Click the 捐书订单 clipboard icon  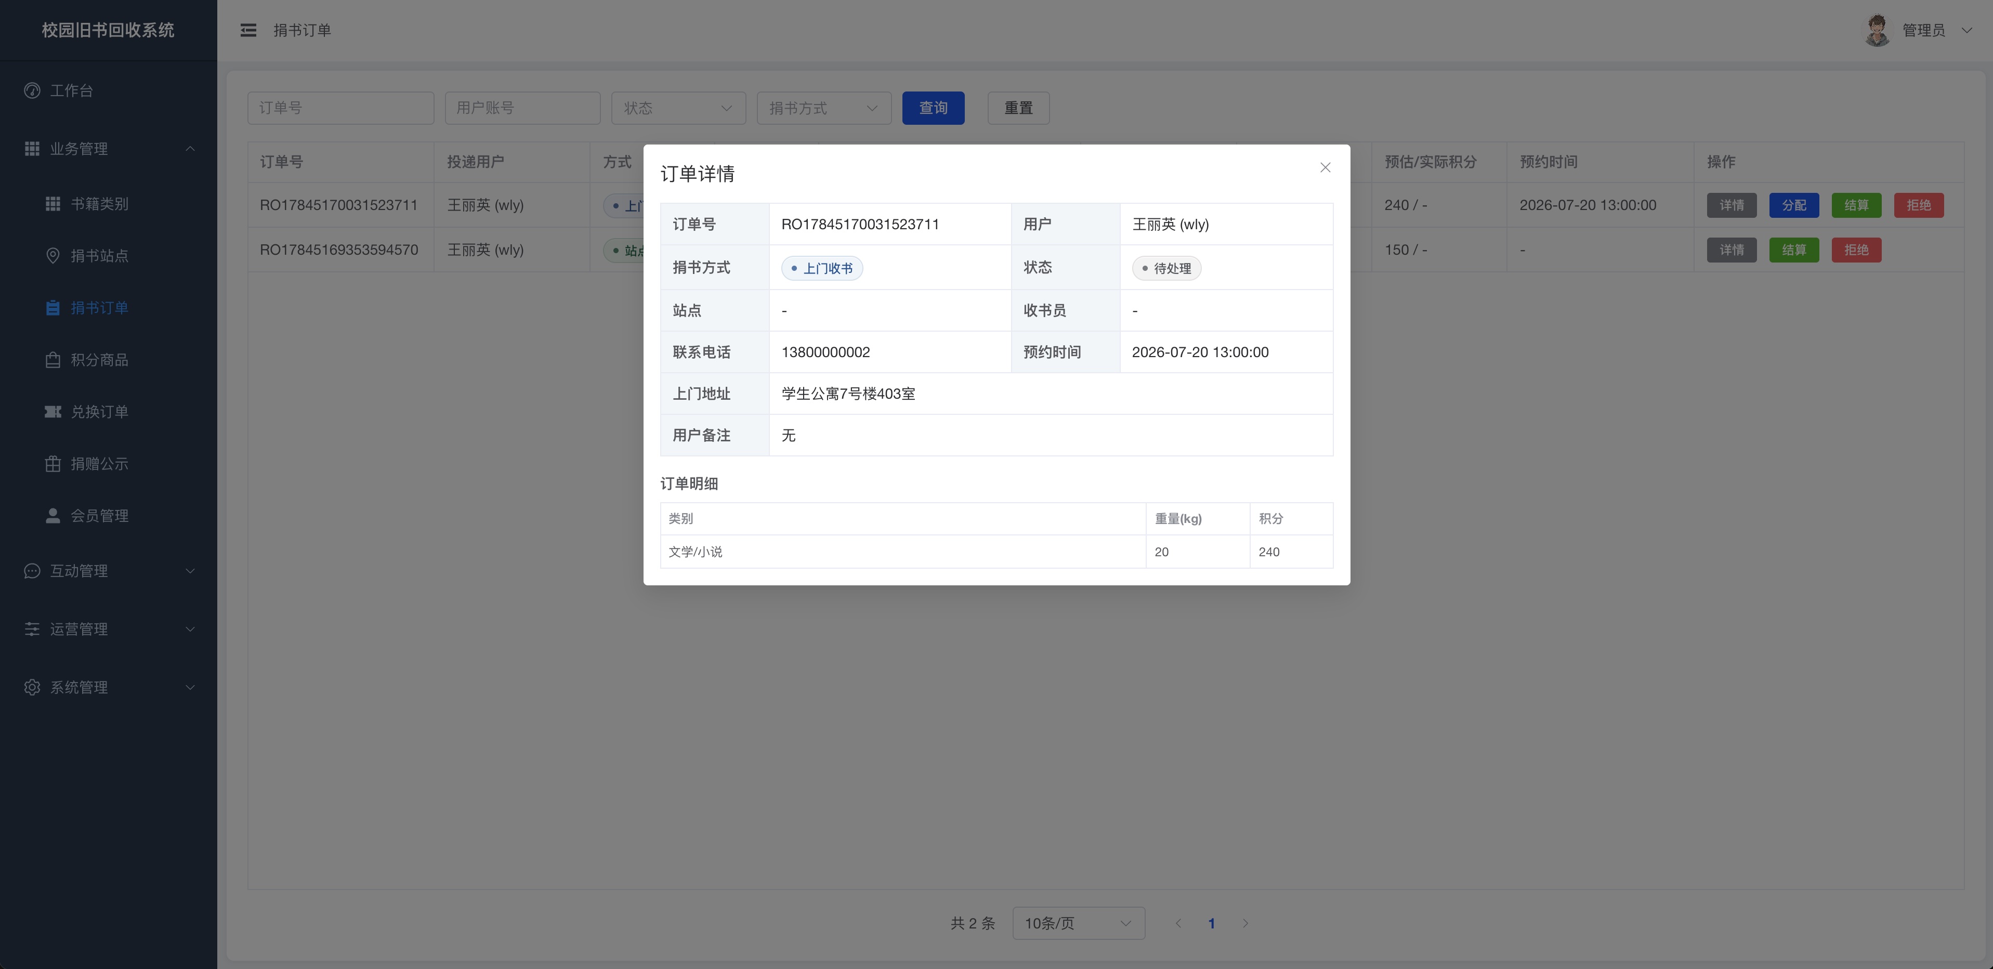[53, 307]
